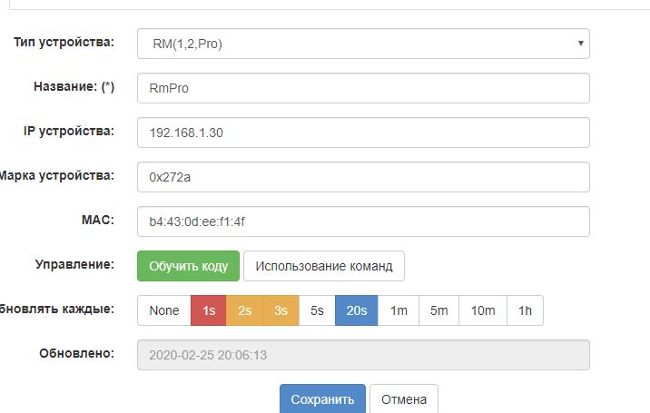Click the Тип устройства label
This screenshot has height=413, width=650.
(64, 43)
